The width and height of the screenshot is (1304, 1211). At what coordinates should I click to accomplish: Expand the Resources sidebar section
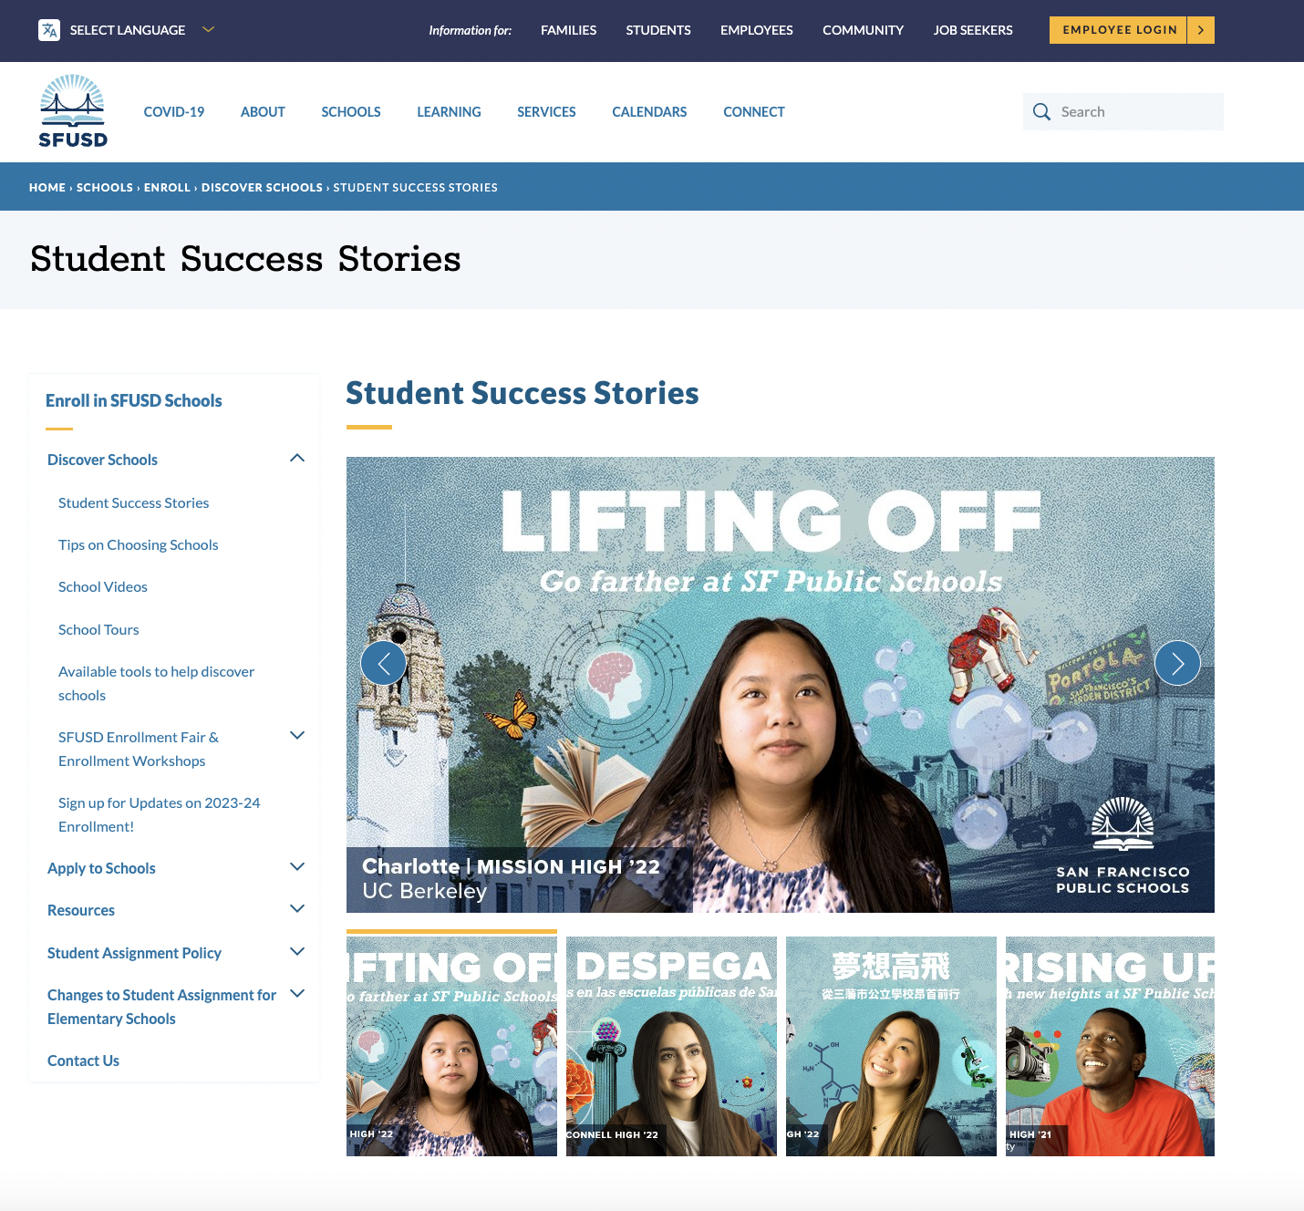296,909
